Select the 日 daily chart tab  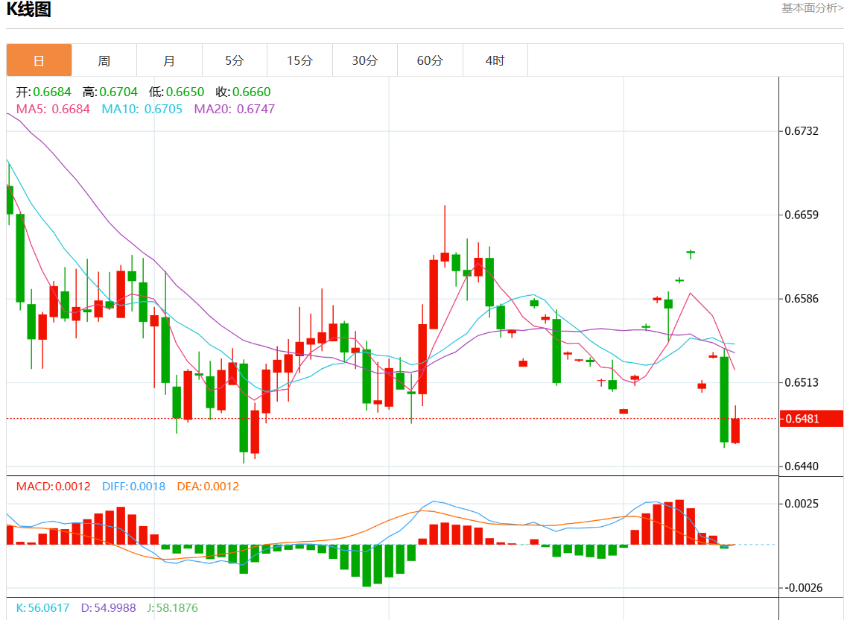pos(39,60)
